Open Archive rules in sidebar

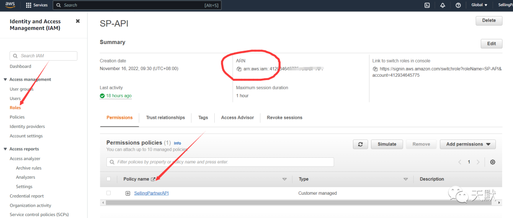(29, 168)
